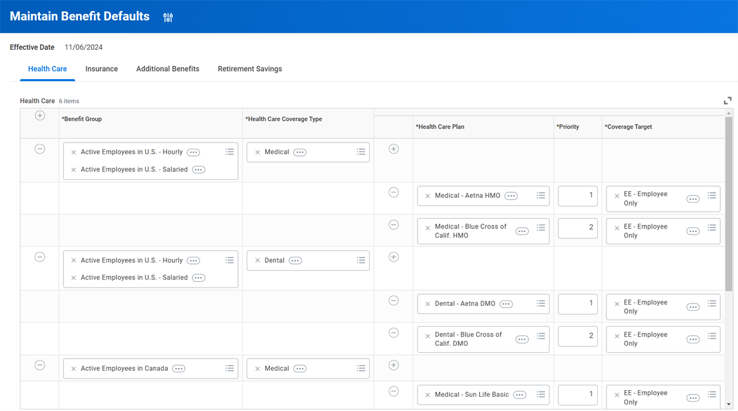Remove the Medical - Sun Life Basic plan row

point(394,391)
